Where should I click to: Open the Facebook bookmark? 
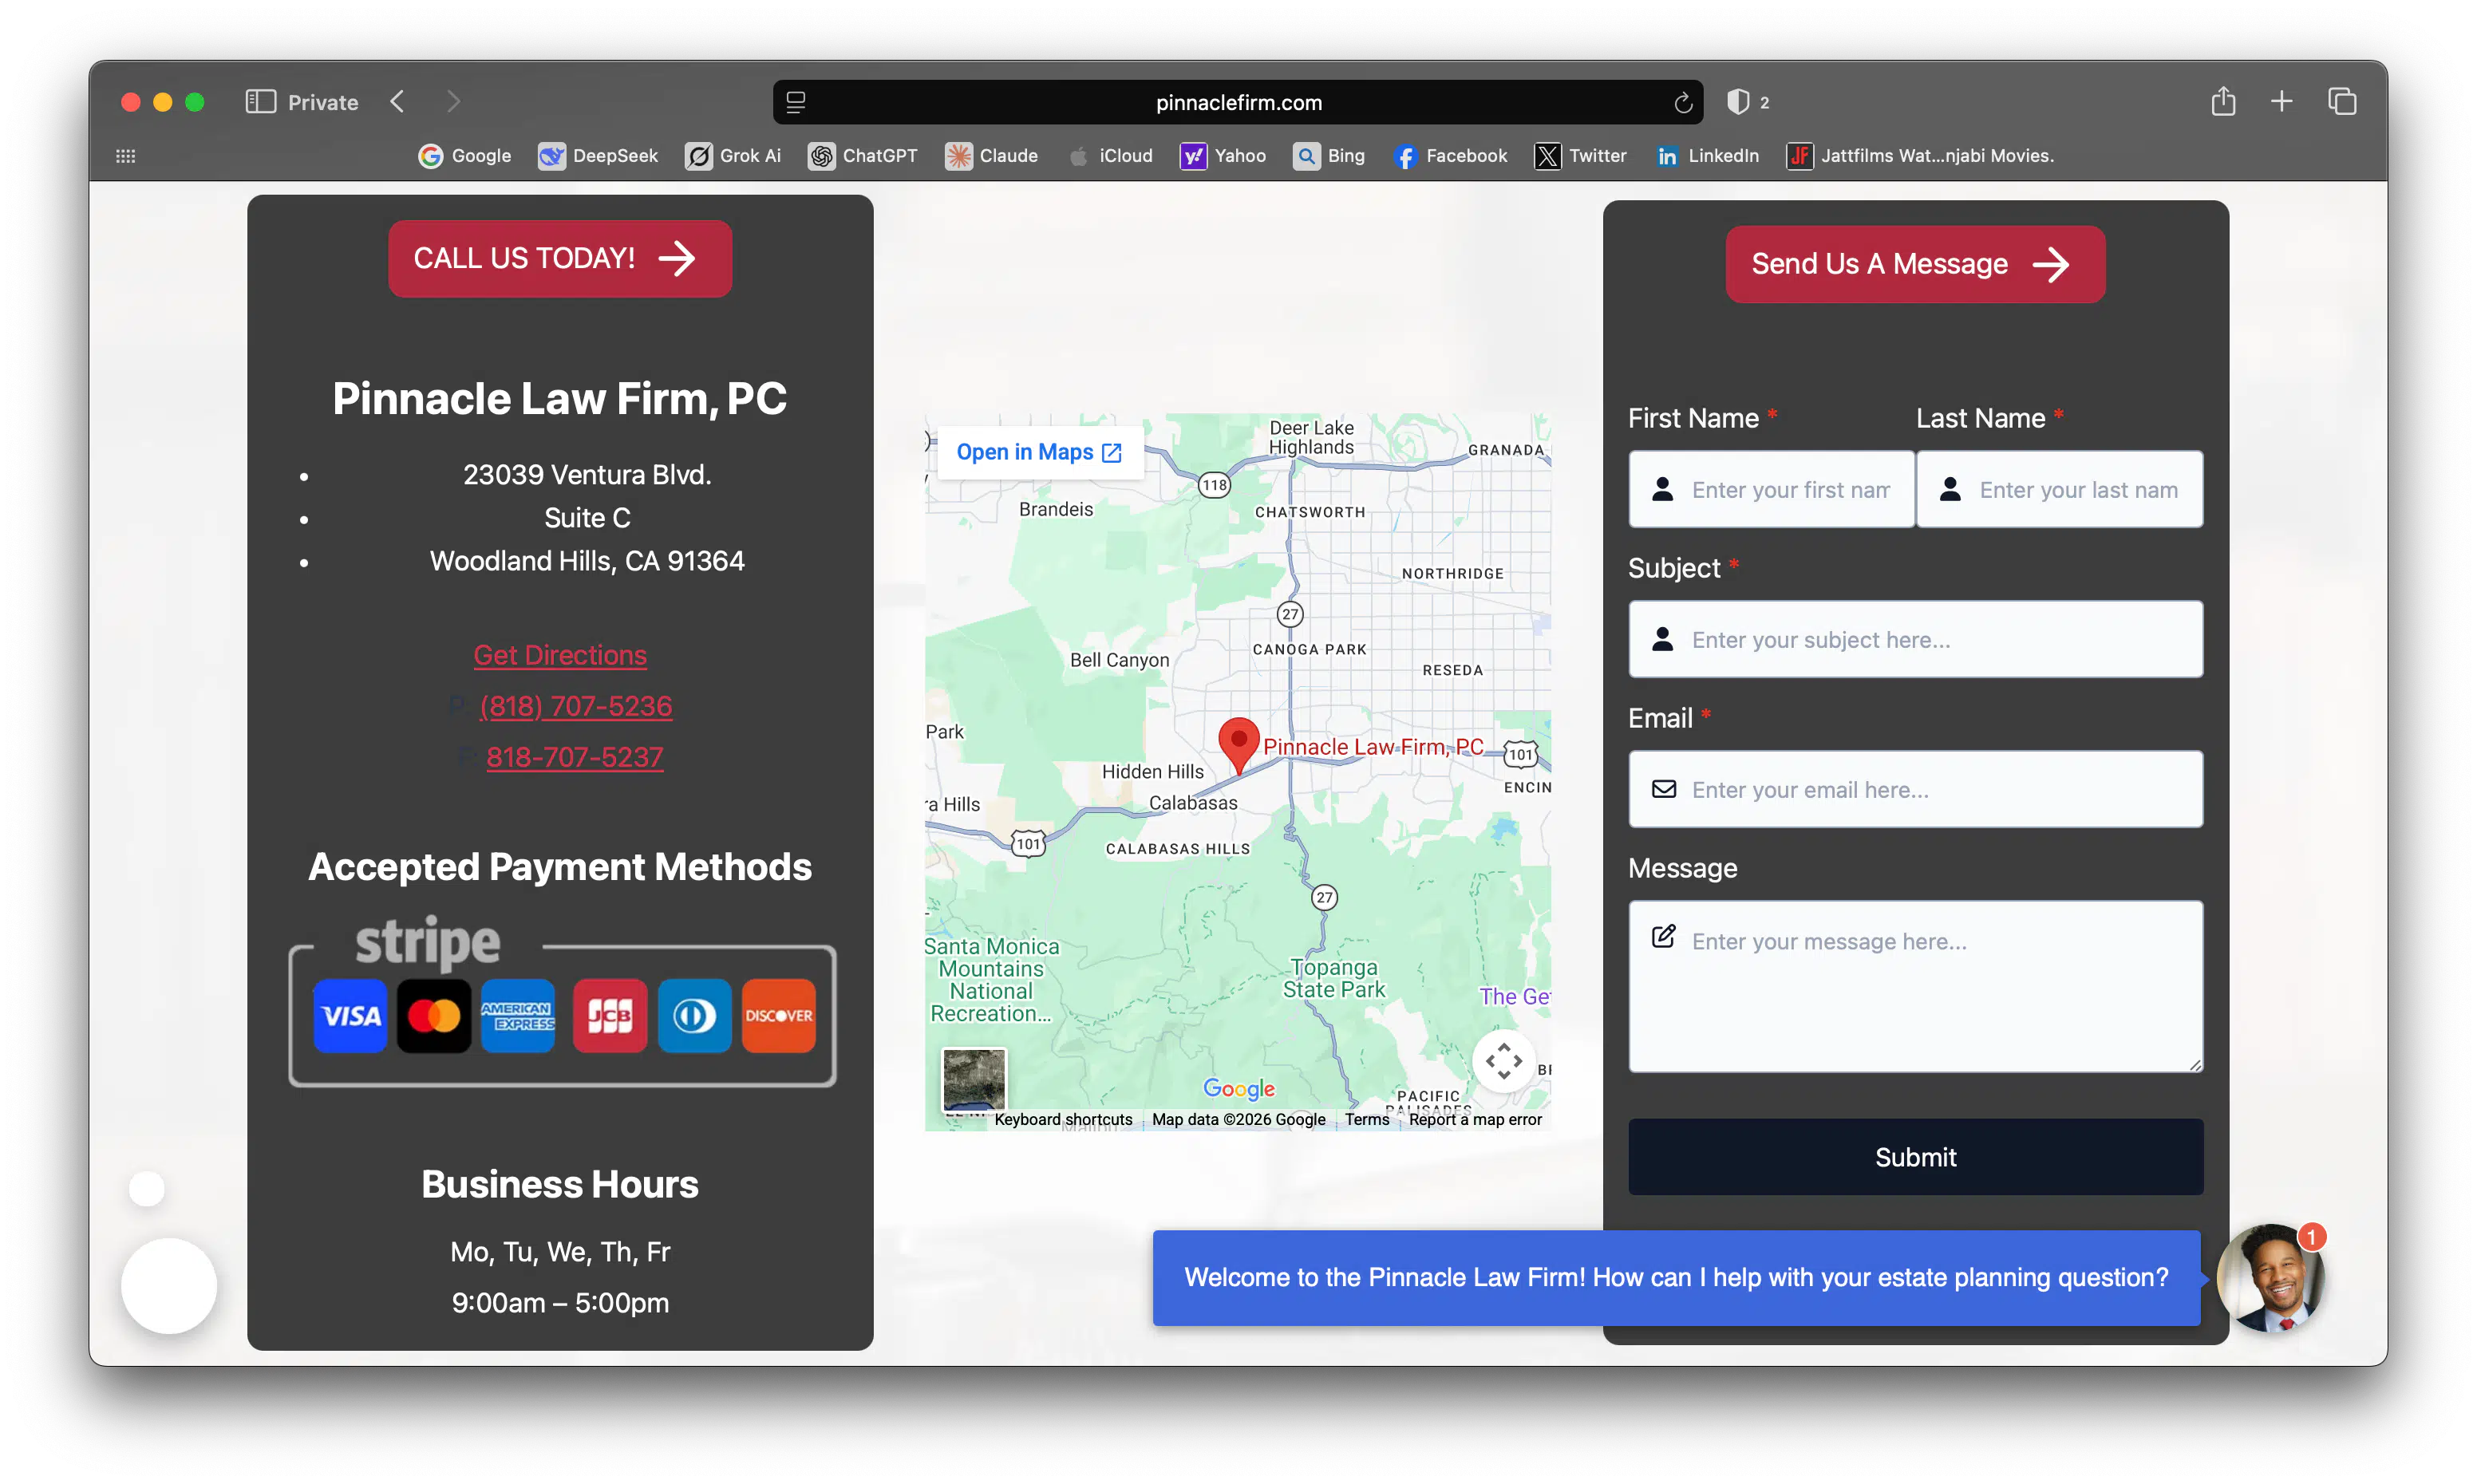coord(1451,156)
